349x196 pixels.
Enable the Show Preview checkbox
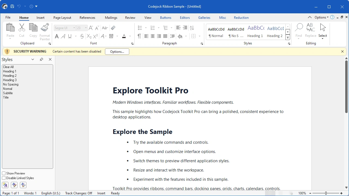pos(4,173)
